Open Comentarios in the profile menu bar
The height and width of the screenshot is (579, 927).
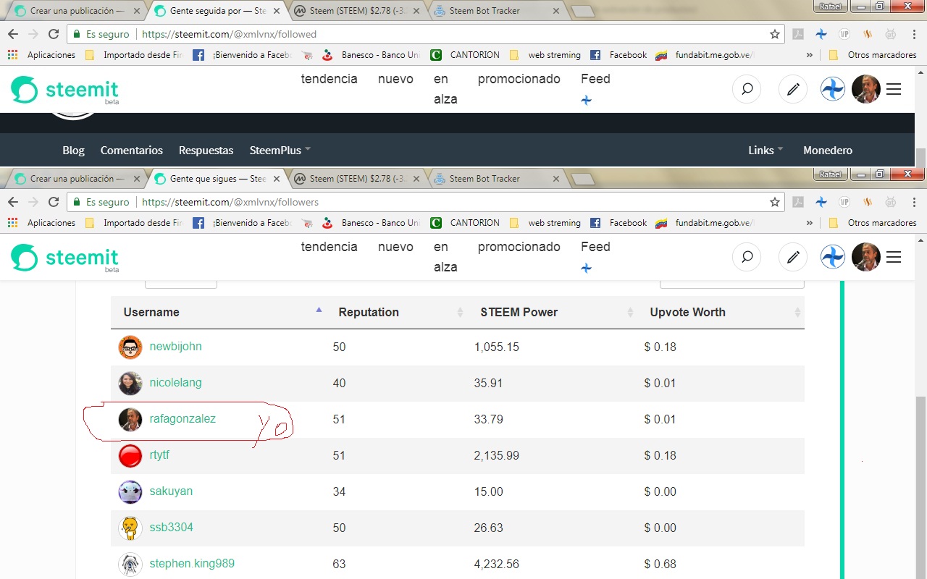pyautogui.click(x=132, y=150)
